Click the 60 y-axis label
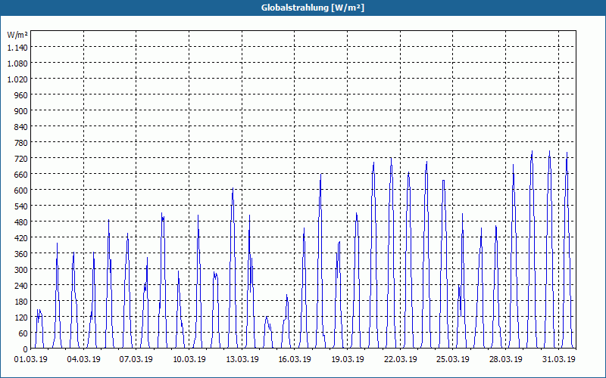The width and height of the screenshot is (606, 378). [x=23, y=333]
